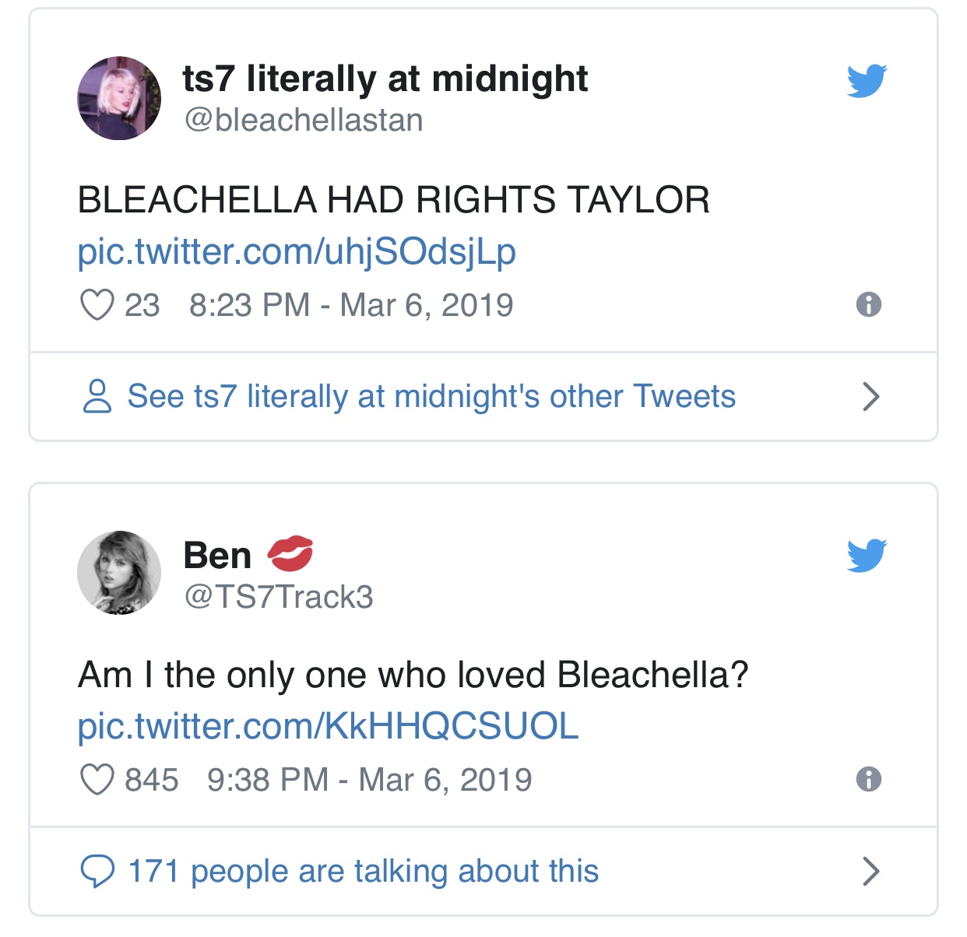Open the pic.twitter.com/uhjSOdsjLp link
967x937 pixels.
[x=297, y=252]
